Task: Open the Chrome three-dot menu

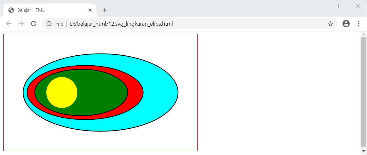Action: click(358, 24)
